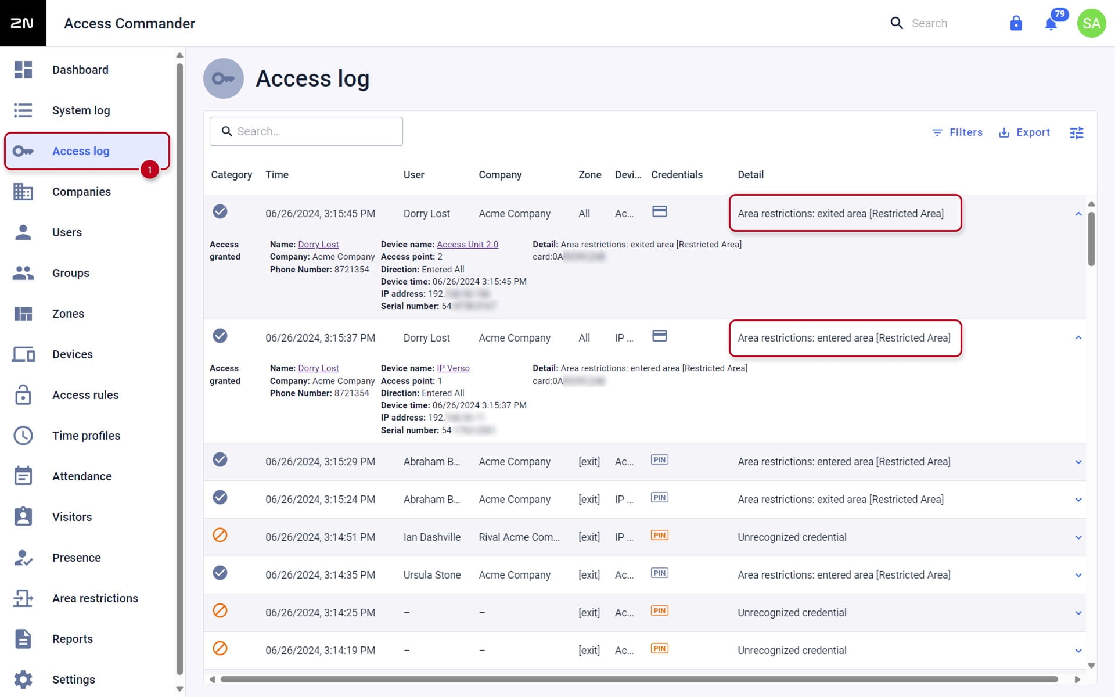1115x697 pixels.
Task: Click the table horizontal scrollbar
Action: click(639, 679)
